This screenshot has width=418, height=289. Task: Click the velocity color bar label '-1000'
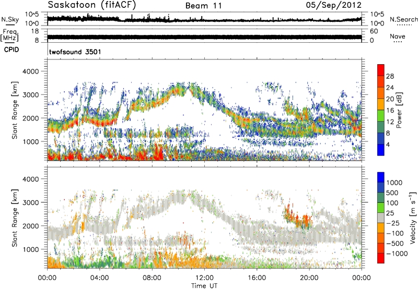pyautogui.click(x=397, y=254)
